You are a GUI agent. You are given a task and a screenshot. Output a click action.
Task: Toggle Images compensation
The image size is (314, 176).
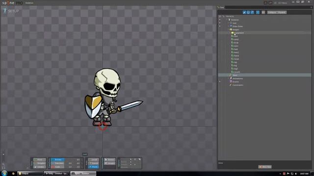(x=109, y=163)
